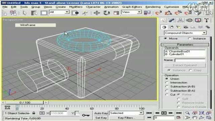Screen dimensions: 215x121
Task: Click the Key Filters button
Action: pos(126,118)
